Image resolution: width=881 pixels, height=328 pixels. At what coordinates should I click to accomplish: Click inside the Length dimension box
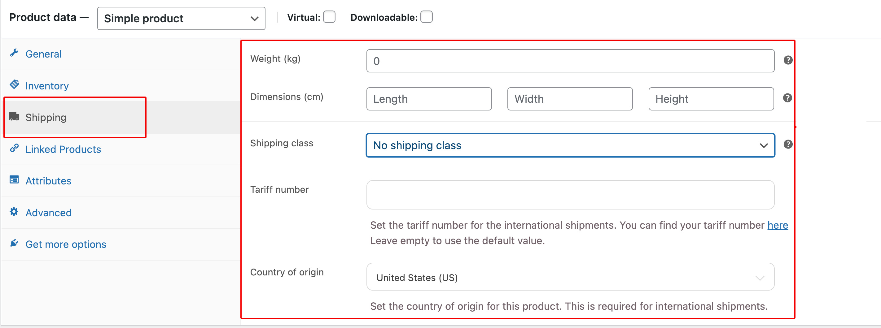pos(429,99)
